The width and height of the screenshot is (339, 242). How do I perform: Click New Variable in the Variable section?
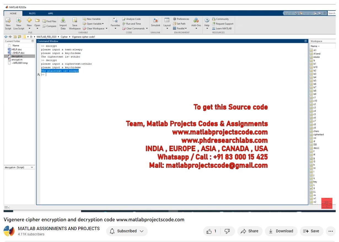92,19
